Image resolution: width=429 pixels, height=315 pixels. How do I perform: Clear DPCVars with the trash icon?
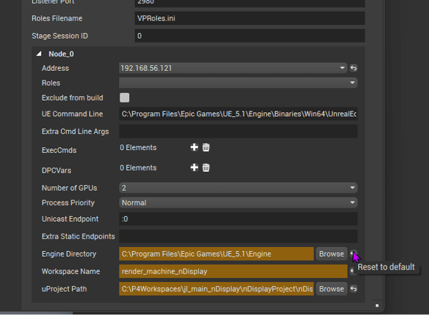pyautogui.click(x=206, y=167)
